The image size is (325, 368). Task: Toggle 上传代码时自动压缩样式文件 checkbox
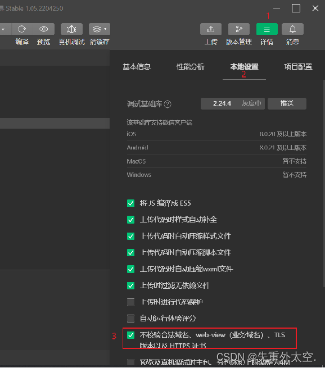tap(131, 236)
